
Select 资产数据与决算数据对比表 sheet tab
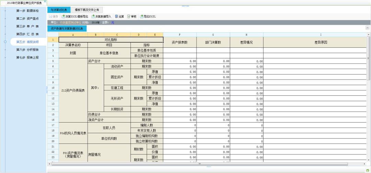click(x=67, y=28)
